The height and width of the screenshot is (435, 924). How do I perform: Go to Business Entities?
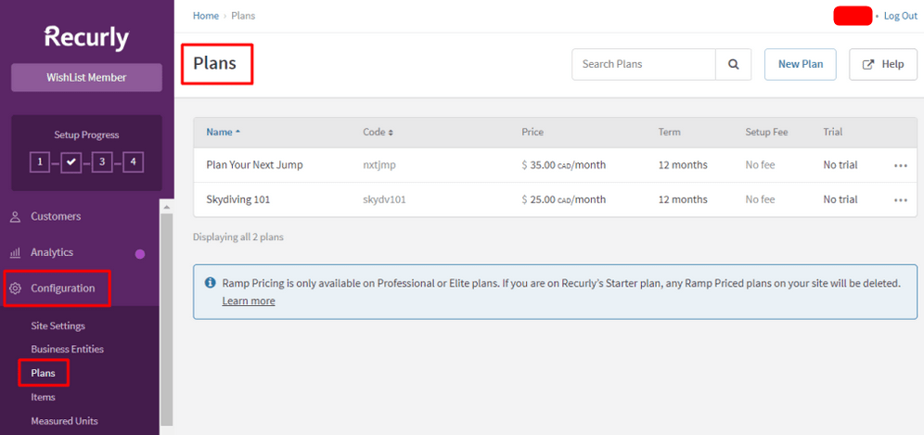[67, 349]
